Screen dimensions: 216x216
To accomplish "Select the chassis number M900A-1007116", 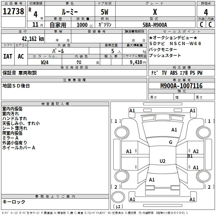I will coord(181,86).
